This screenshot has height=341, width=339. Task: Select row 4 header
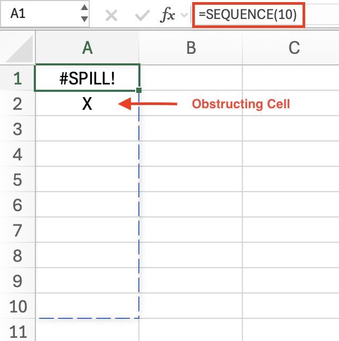pos(17,154)
